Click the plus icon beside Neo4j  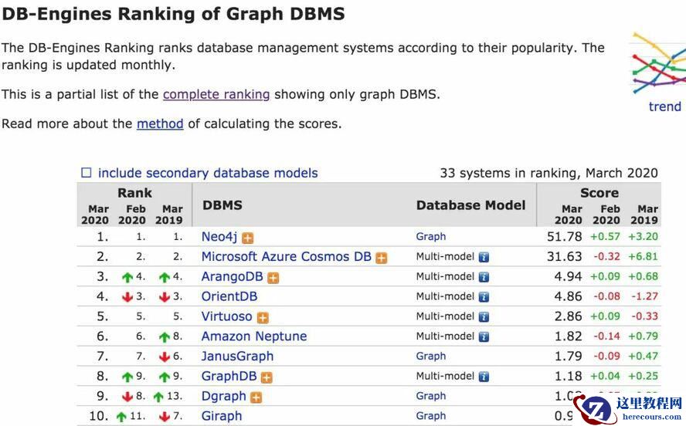click(248, 238)
